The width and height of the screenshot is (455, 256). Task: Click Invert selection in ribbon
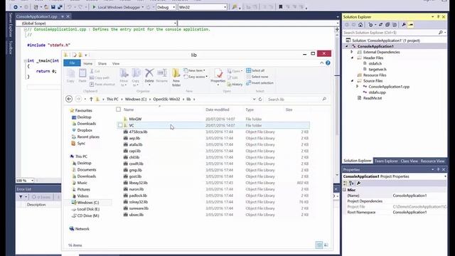(259, 83)
